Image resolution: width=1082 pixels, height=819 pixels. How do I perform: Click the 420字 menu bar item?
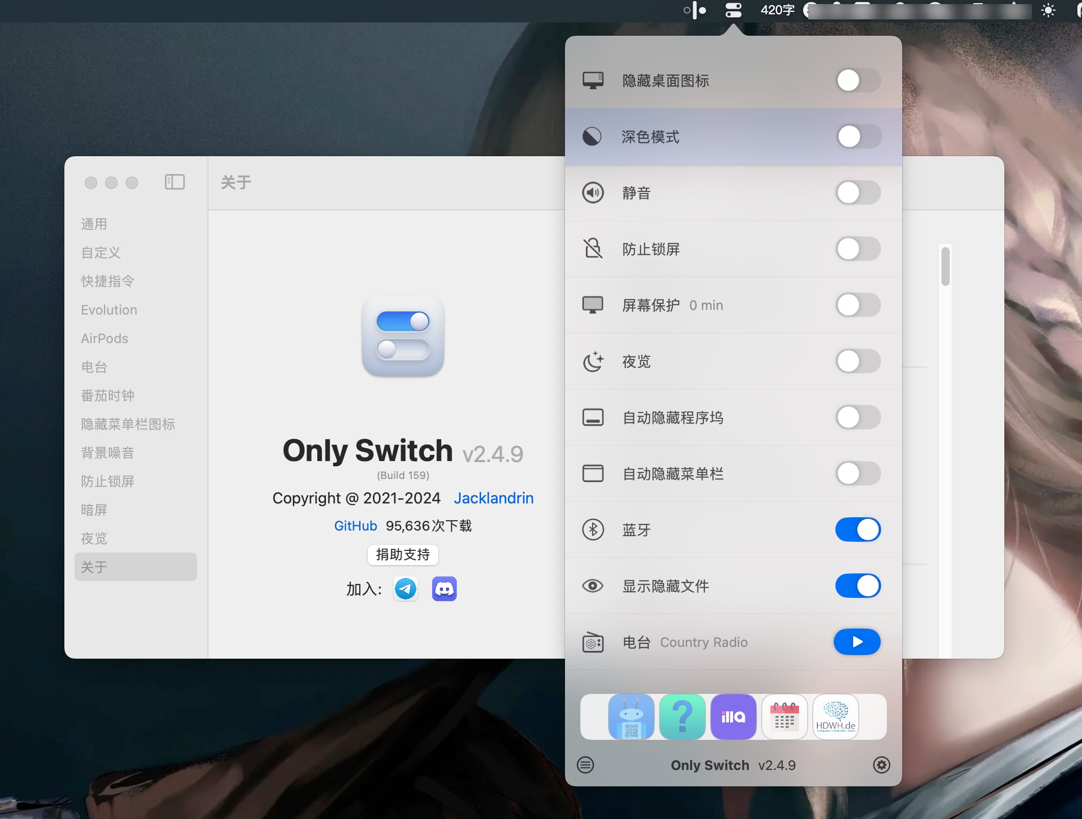coord(778,10)
